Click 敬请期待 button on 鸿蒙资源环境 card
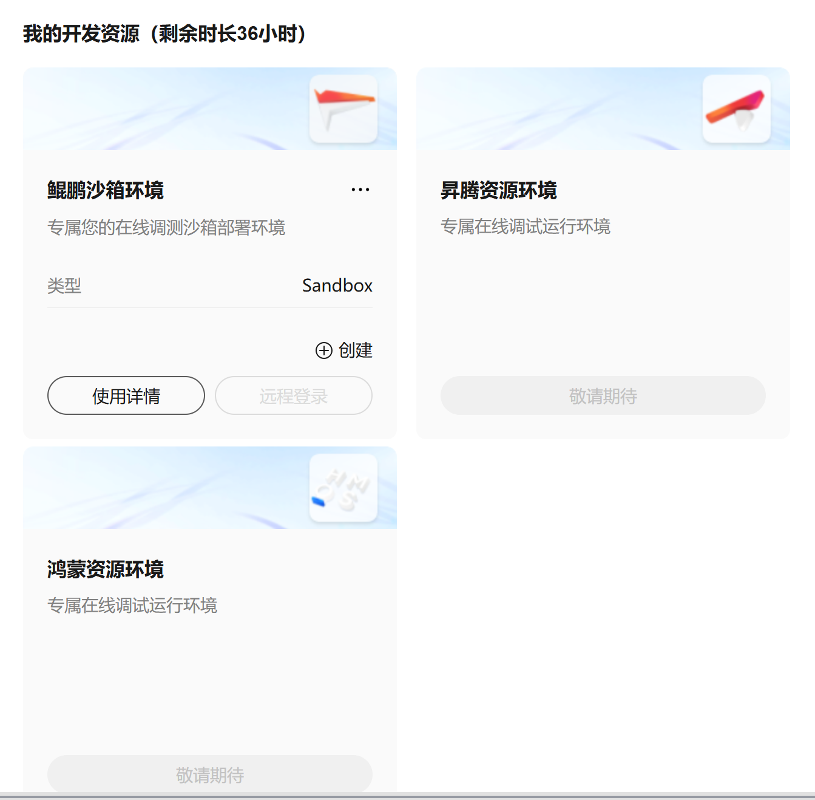 (210, 774)
